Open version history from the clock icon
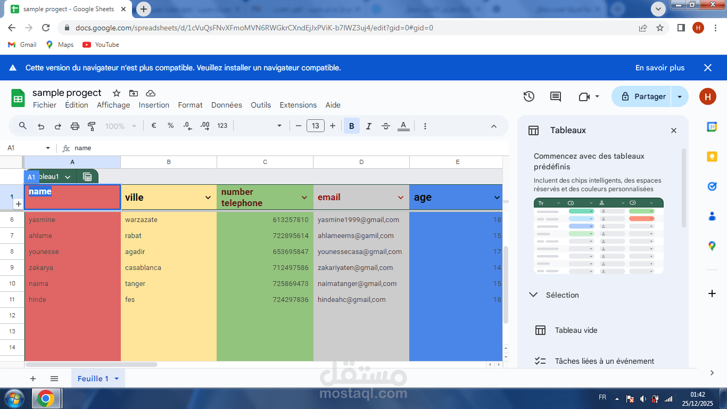 (528, 96)
